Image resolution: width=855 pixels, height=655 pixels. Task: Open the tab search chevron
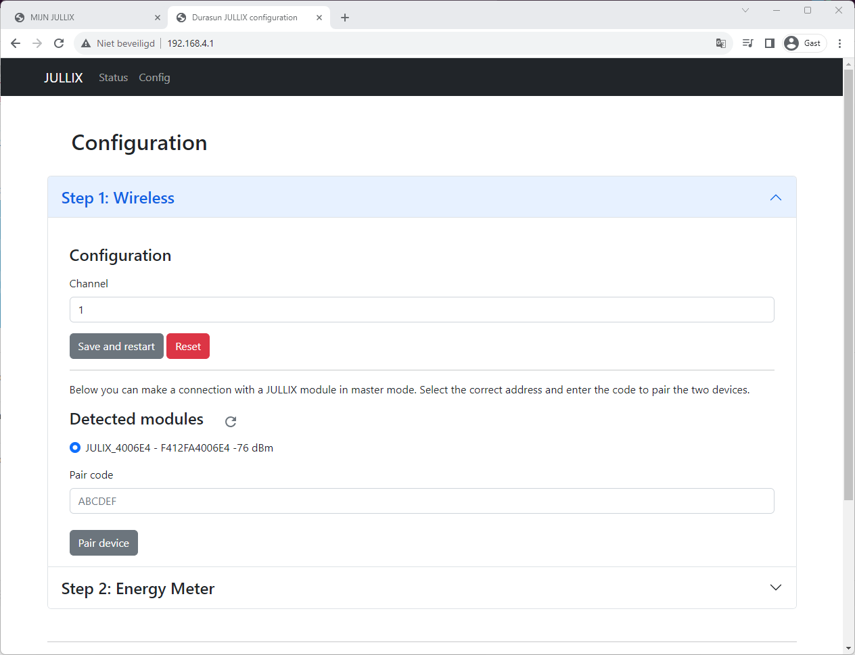pyautogui.click(x=745, y=10)
